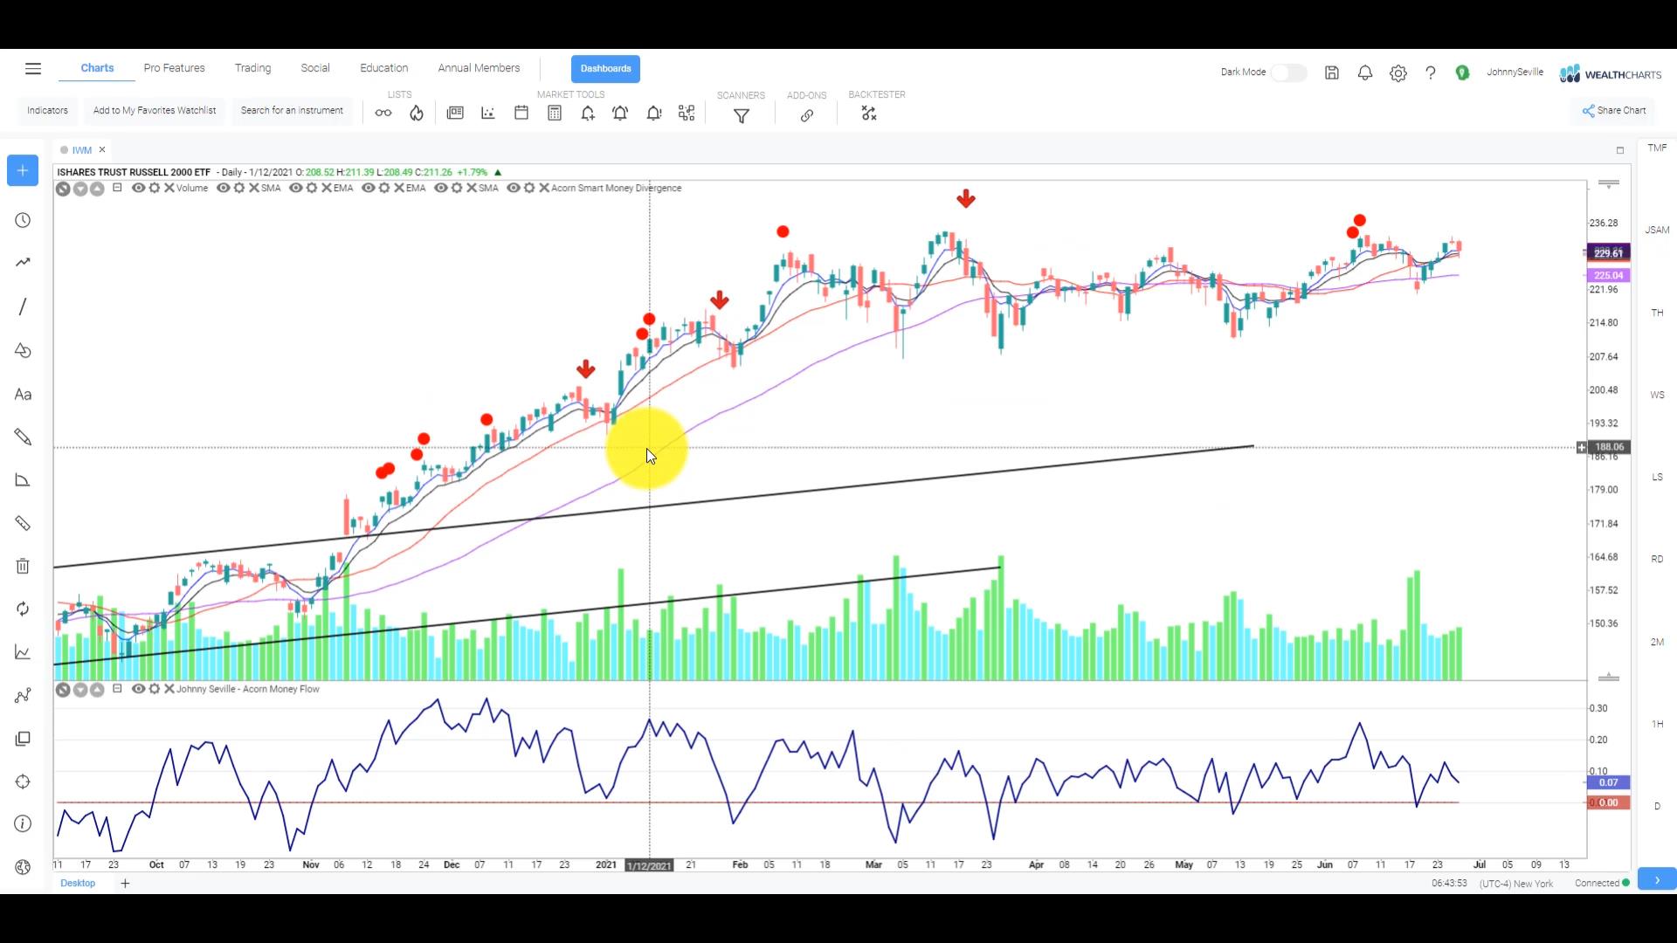Select the pencil drawing tool
The height and width of the screenshot is (943, 1677).
pos(24,437)
